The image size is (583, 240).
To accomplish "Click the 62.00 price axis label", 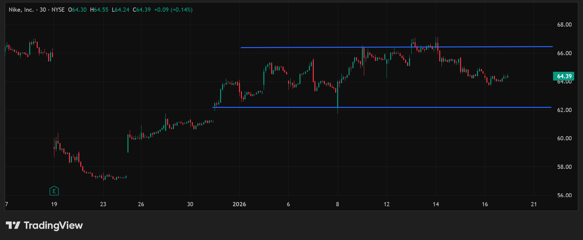I will pos(564,110).
